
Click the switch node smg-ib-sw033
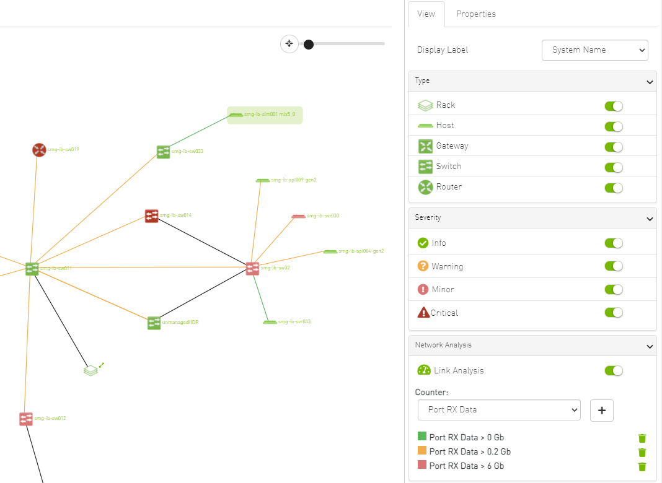[163, 151]
